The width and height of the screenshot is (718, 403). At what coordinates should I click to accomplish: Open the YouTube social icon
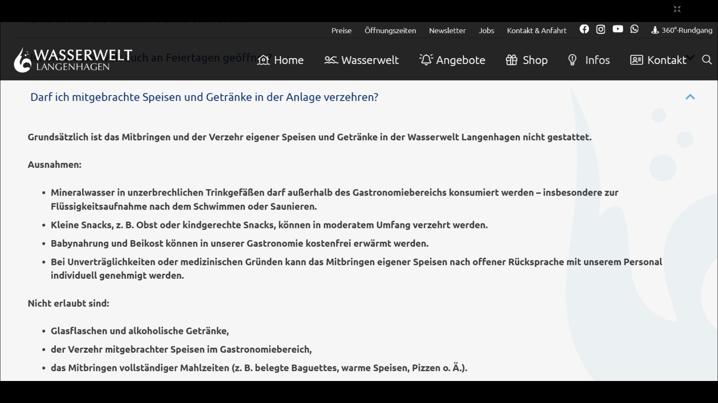pyautogui.click(x=618, y=29)
